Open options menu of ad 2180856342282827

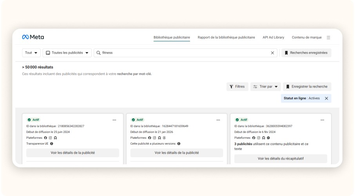coord(114,120)
